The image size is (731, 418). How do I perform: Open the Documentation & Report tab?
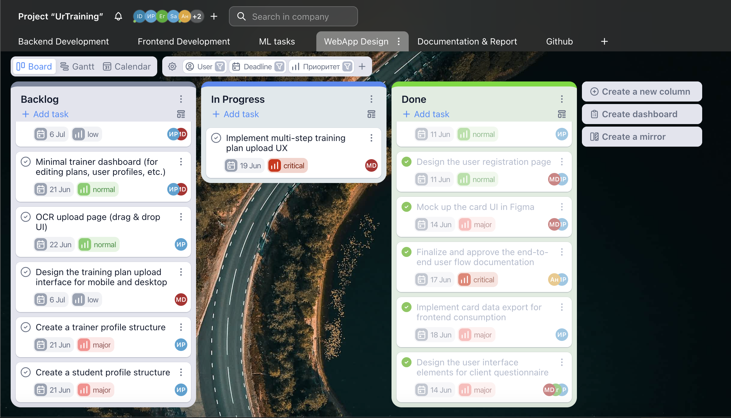(467, 41)
